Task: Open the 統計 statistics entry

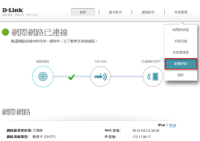Action: coord(181,75)
